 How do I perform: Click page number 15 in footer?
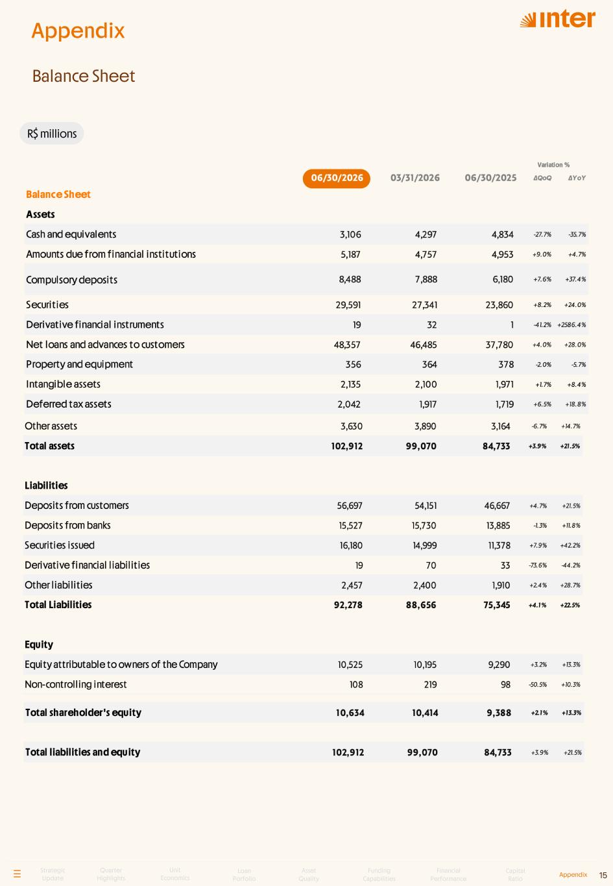[x=603, y=874]
